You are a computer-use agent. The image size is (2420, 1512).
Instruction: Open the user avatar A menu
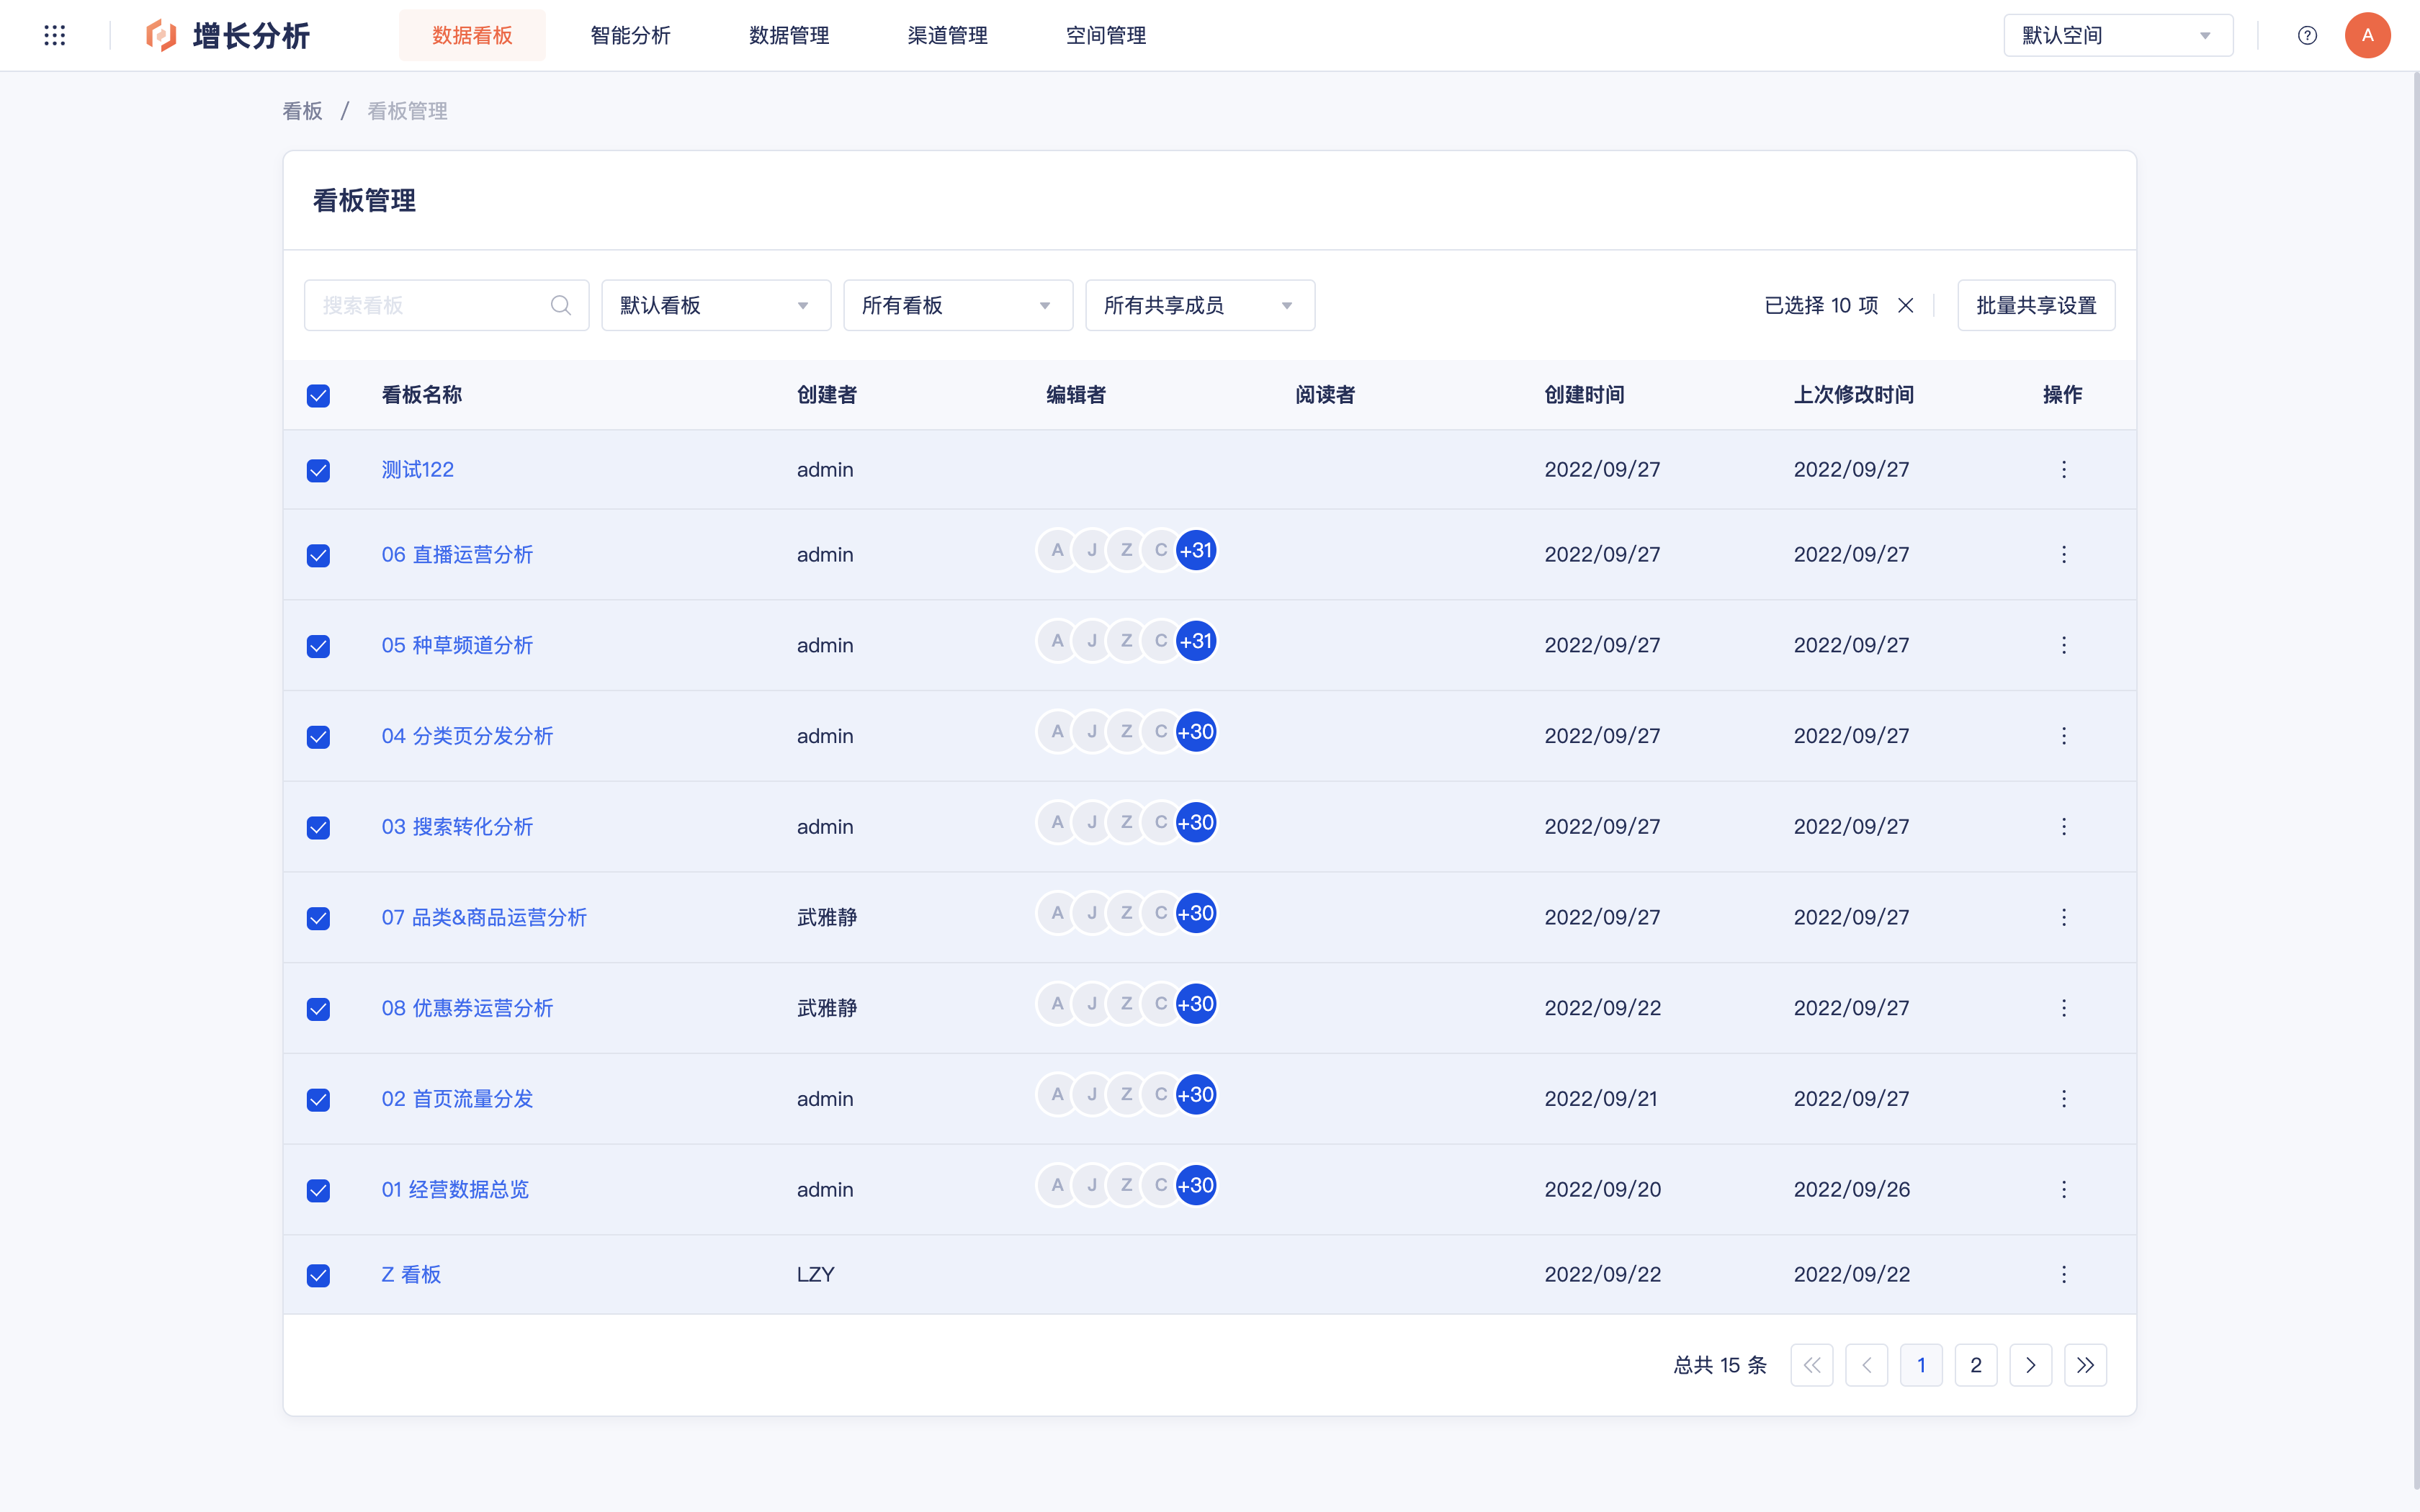point(2367,36)
